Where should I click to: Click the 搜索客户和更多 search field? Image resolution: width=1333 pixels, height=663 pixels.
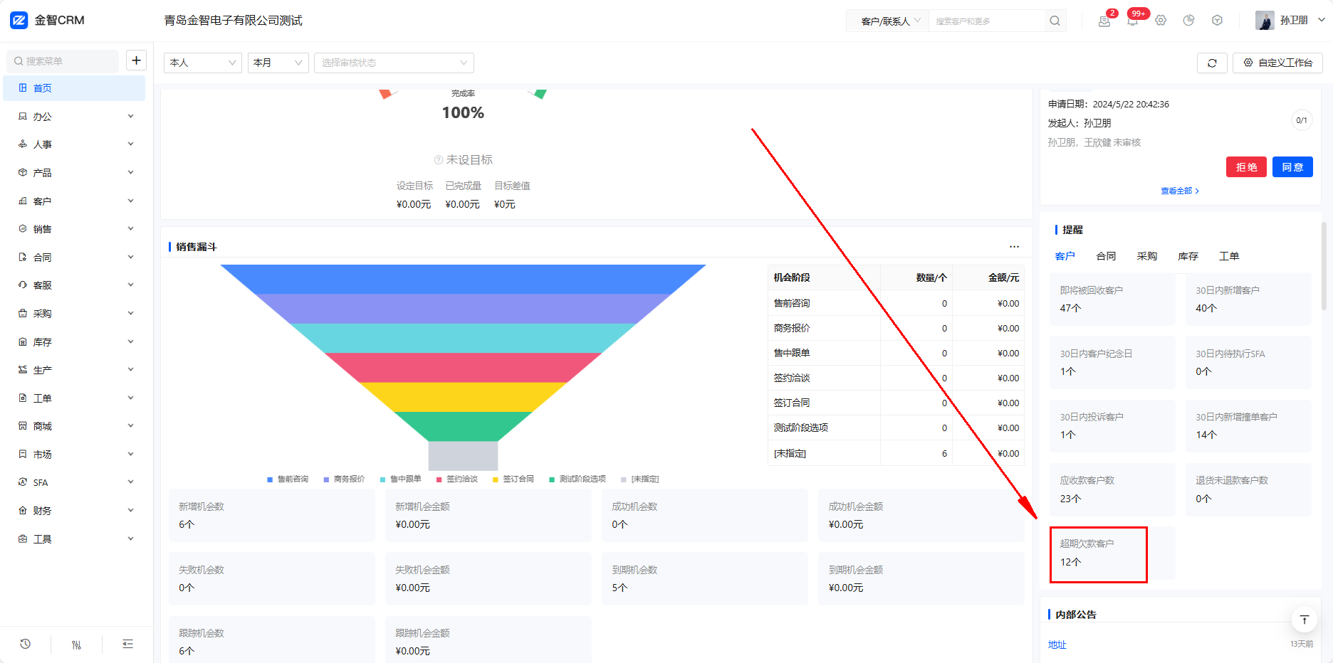(x=988, y=21)
